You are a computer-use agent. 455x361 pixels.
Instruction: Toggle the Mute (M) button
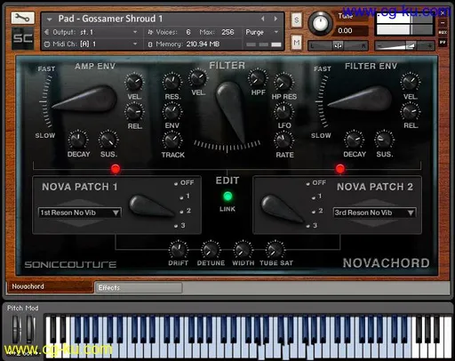pos(296,43)
